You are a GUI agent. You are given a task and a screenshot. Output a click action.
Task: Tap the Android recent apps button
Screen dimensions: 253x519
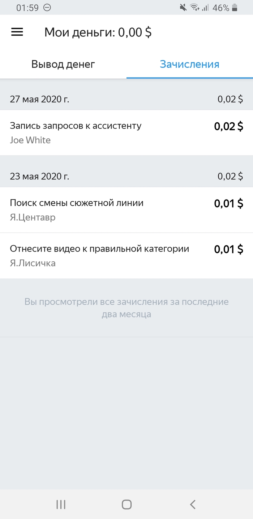click(x=61, y=504)
